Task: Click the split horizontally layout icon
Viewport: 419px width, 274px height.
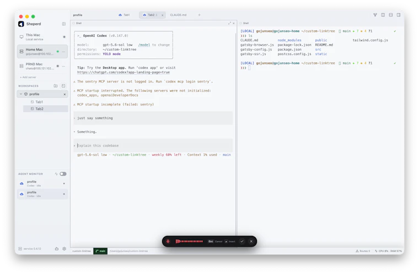Action: [x=391, y=15]
